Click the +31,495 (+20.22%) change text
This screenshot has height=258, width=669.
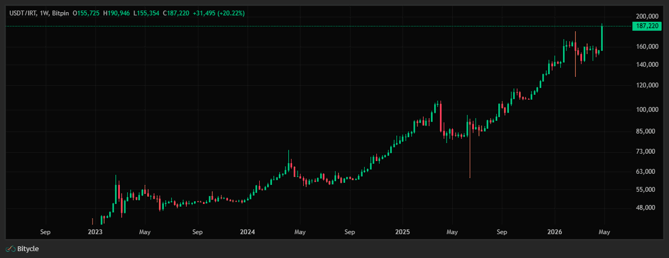pos(219,12)
